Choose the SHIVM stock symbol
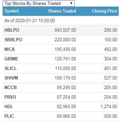Screen dimensions: 122x122 coord(11,78)
